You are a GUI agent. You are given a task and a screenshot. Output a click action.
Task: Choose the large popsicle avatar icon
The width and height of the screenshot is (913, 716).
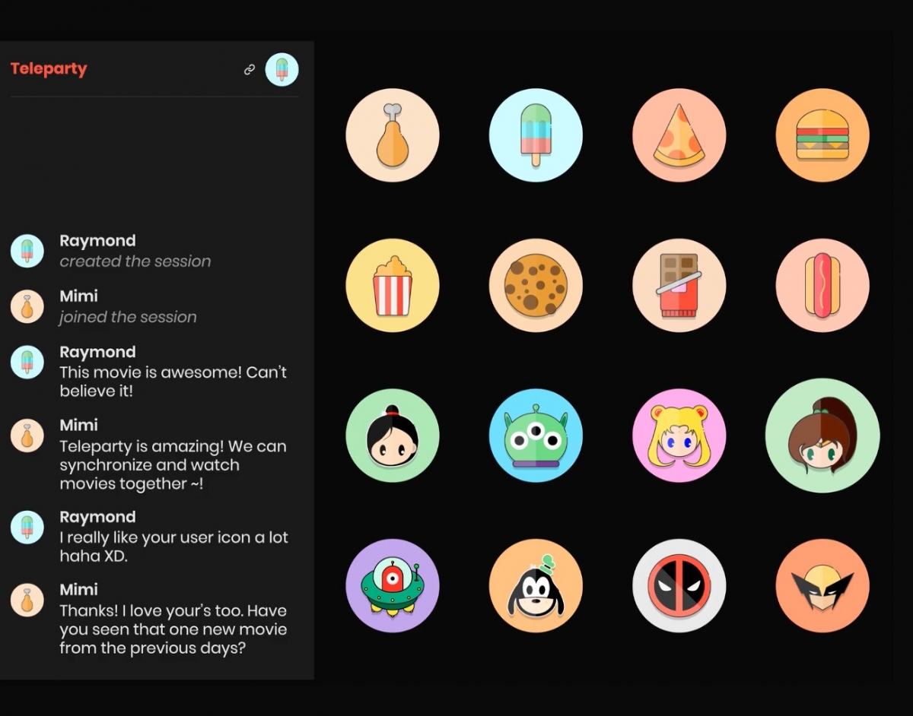tap(536, 135)
